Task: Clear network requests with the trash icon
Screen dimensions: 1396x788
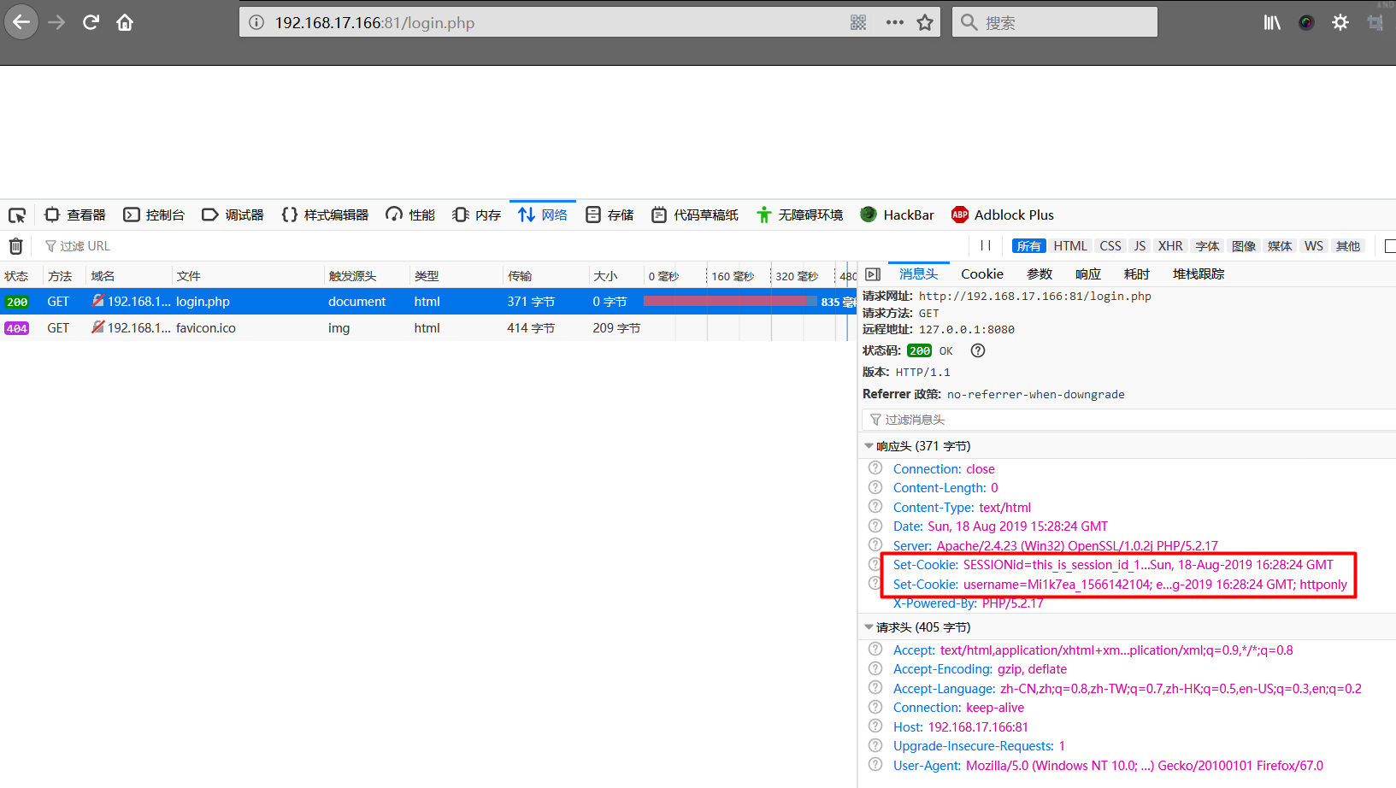Action: 15,246
